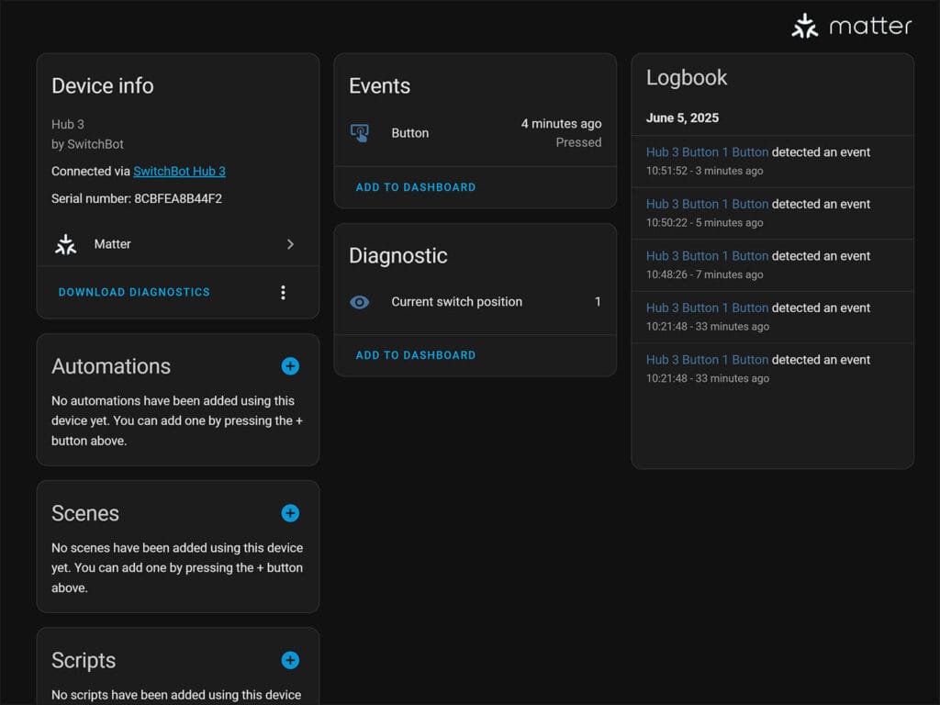Click the Matter logo in the header

click(x=851, y=27)
